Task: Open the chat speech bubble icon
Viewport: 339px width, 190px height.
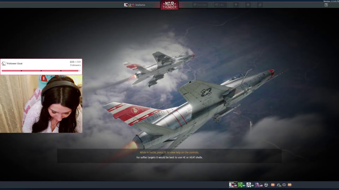Action: 284,185
